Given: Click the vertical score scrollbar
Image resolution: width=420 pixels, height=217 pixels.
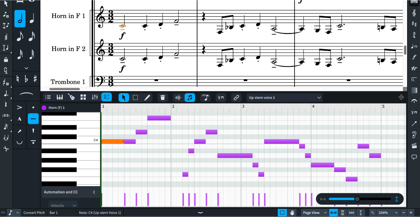Looking at the screenshot, I should [405, 50].
